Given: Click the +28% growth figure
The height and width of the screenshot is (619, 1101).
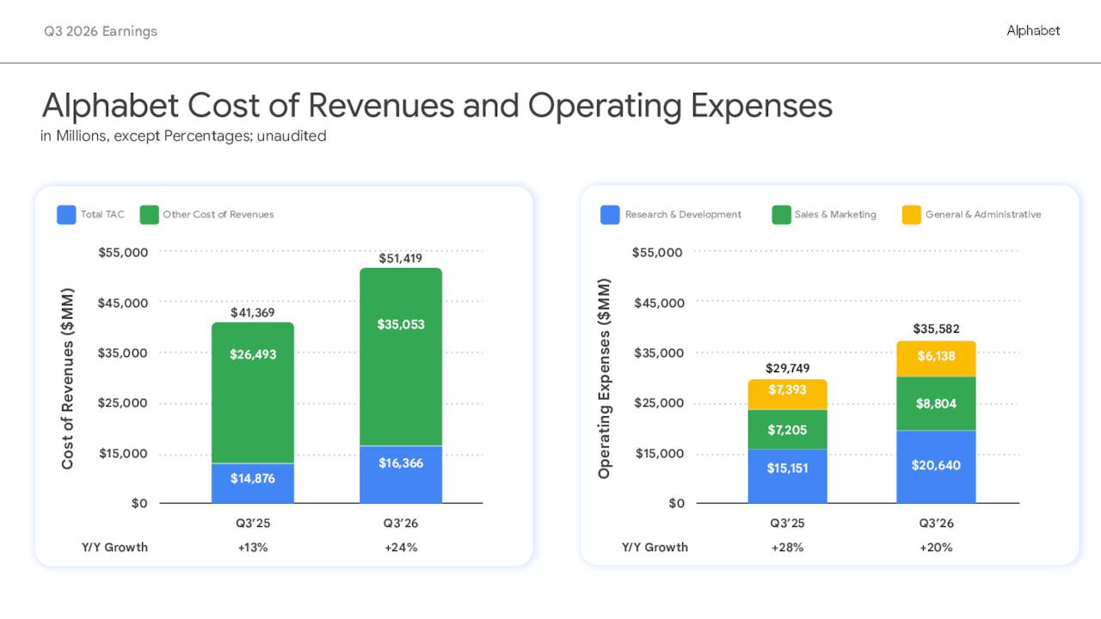Looking at the screenshot, I should (789, 548).
